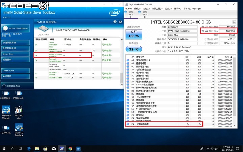The width and height of the screenshot is (243, 152).
Task: Click status circle for attribute E9 row
Action: pos(128,124)
